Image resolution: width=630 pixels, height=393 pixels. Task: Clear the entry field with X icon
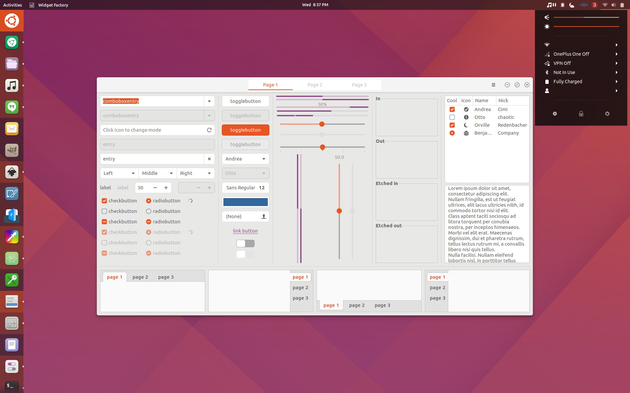(209, 159)
